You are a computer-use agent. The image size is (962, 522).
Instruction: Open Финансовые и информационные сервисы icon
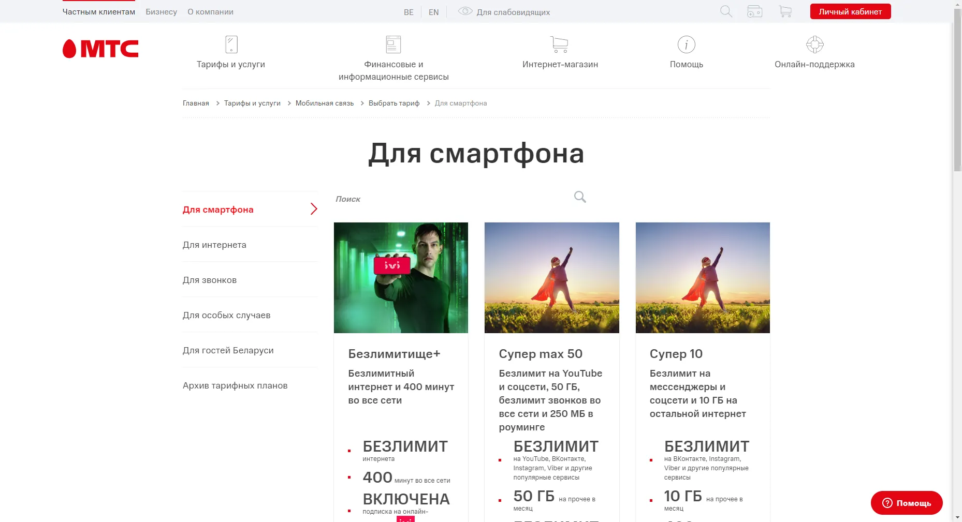pos(393,44)
